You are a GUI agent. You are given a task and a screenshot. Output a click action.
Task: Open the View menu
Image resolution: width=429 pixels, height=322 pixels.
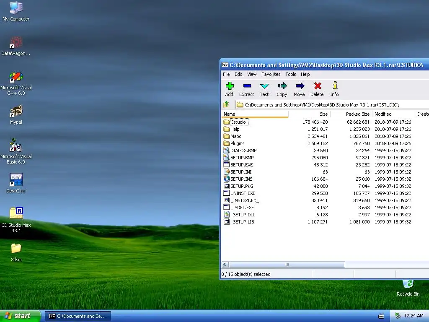point(252,74)
